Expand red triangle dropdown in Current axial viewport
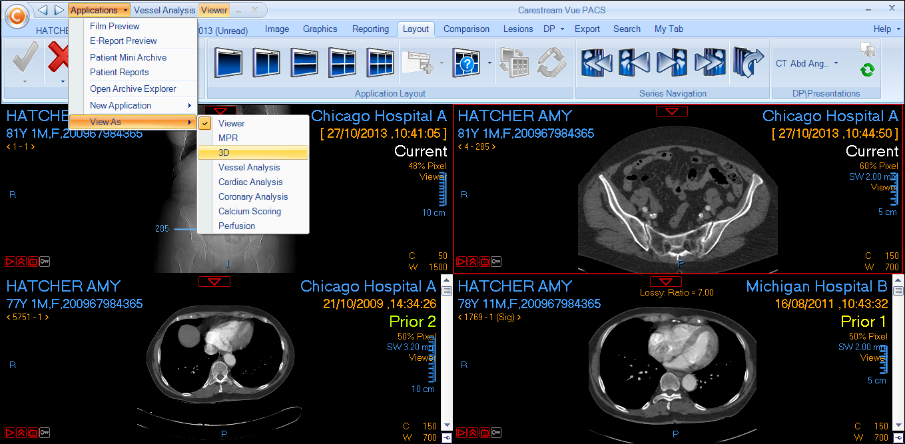The height and width of the screenshot is (444, 905). tap(672, 111)
